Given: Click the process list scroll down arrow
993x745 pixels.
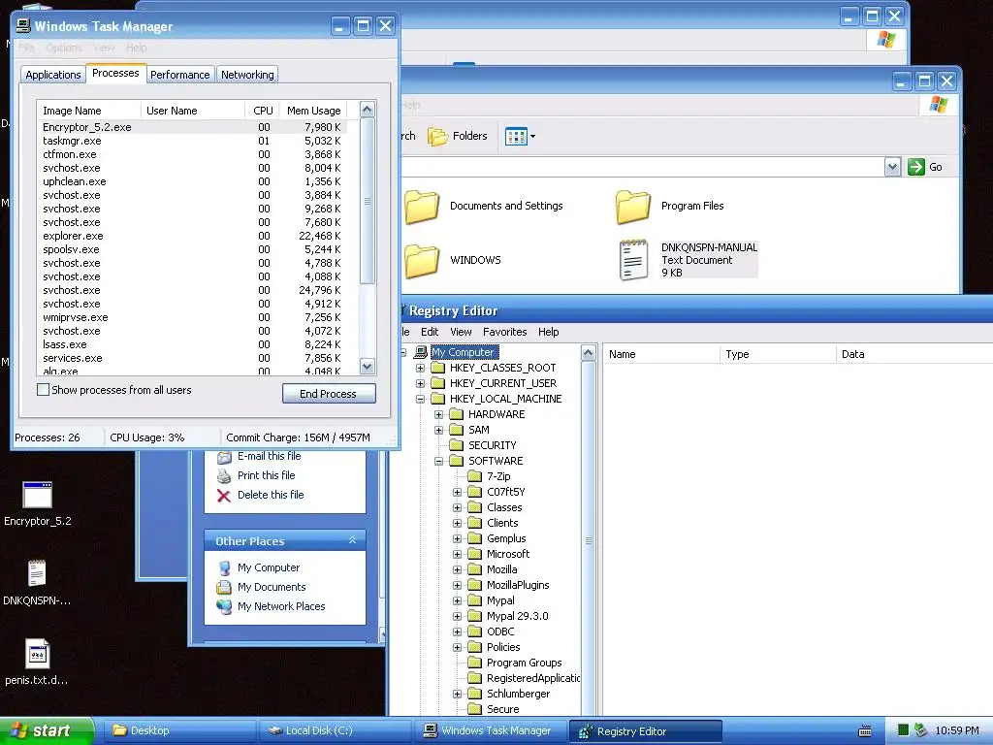Looking at the screenshot, I should (368, 366).
